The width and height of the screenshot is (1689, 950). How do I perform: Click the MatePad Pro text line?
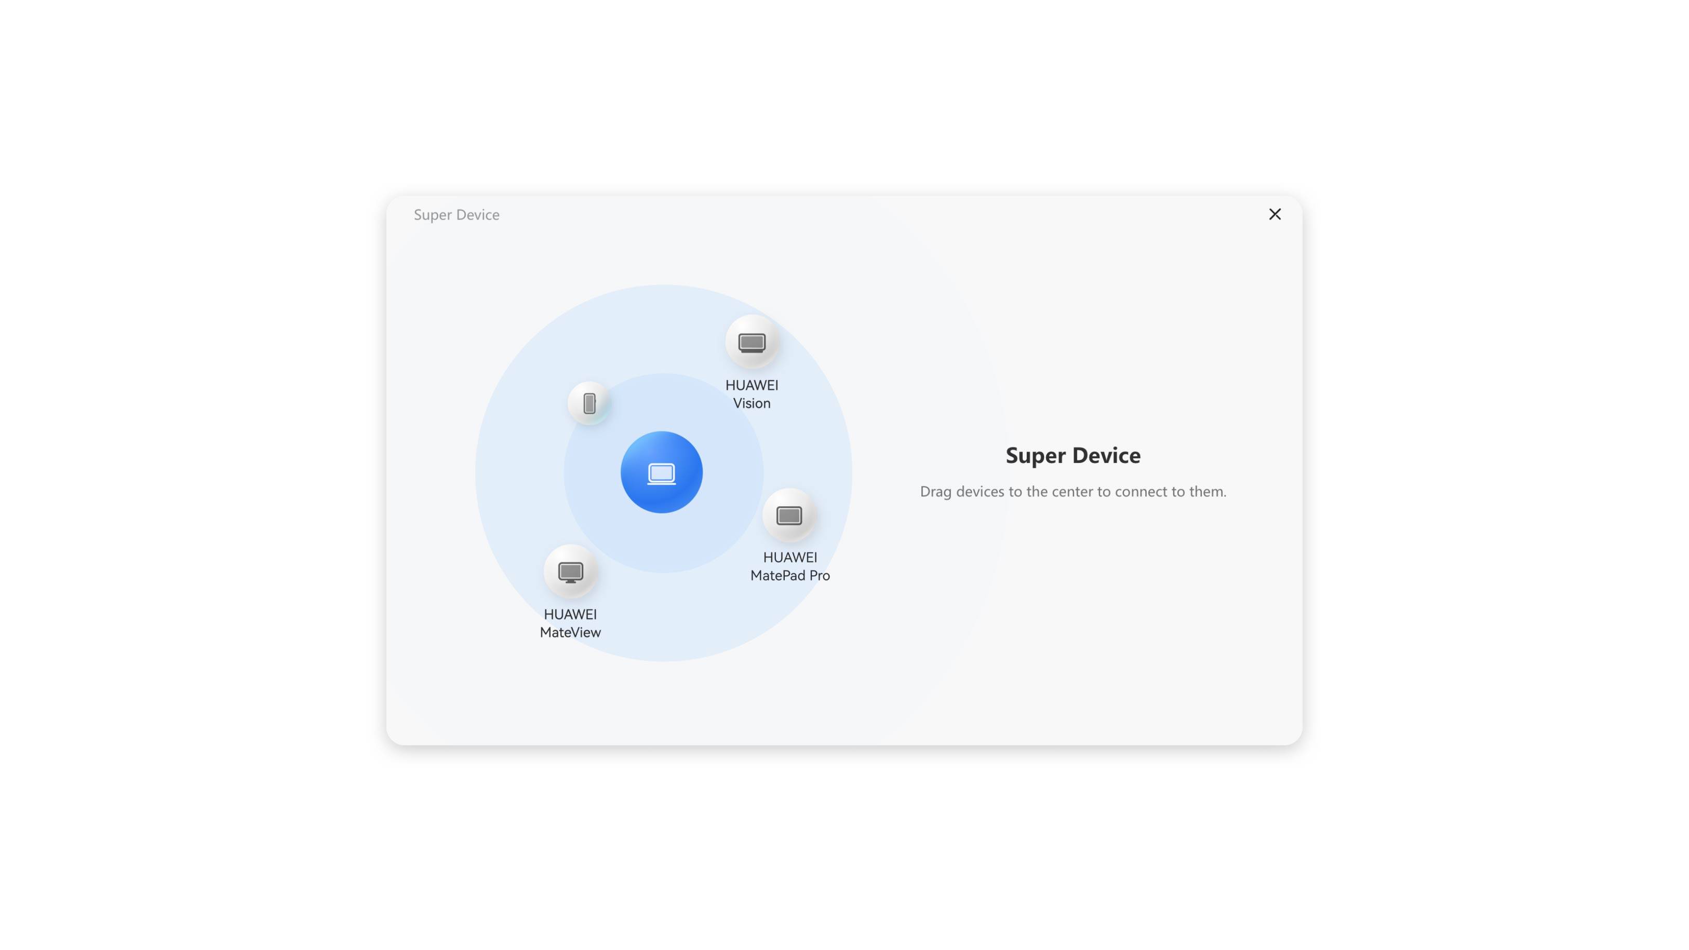tap(789, 575)
